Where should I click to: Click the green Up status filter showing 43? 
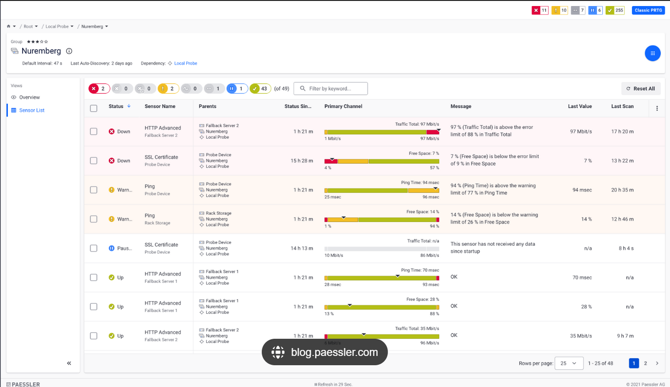point(260,89)
